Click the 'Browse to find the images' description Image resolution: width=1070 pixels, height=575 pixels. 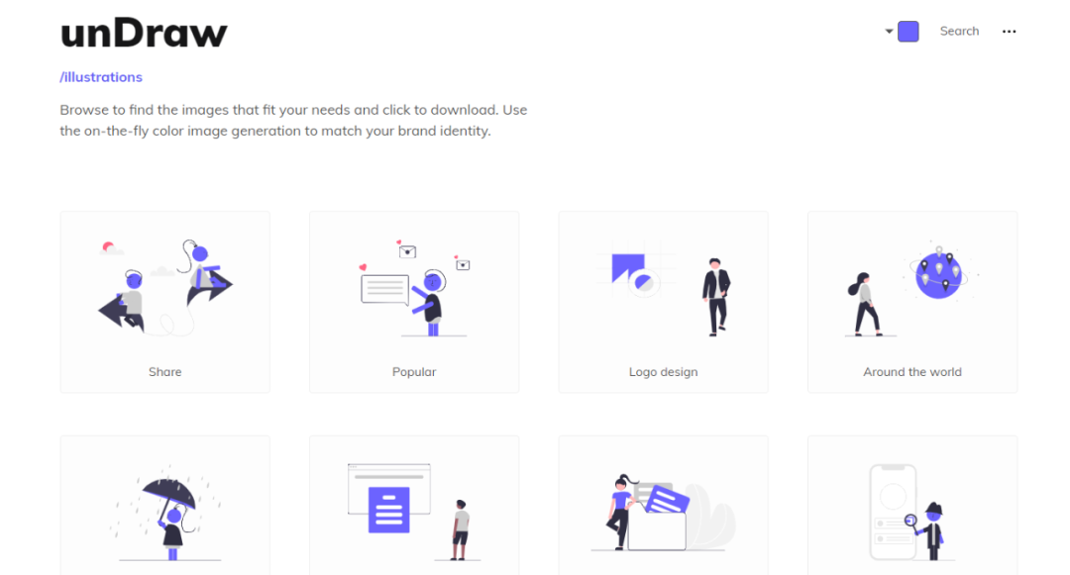pyautogui.click(x=293, y=120)
